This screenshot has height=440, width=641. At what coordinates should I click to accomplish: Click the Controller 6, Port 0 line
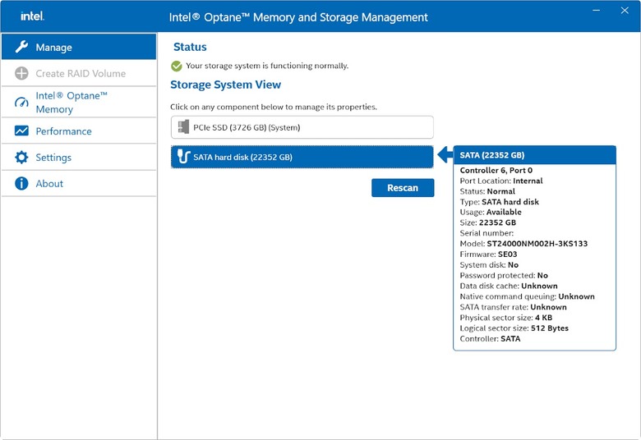tap(496, 171)
